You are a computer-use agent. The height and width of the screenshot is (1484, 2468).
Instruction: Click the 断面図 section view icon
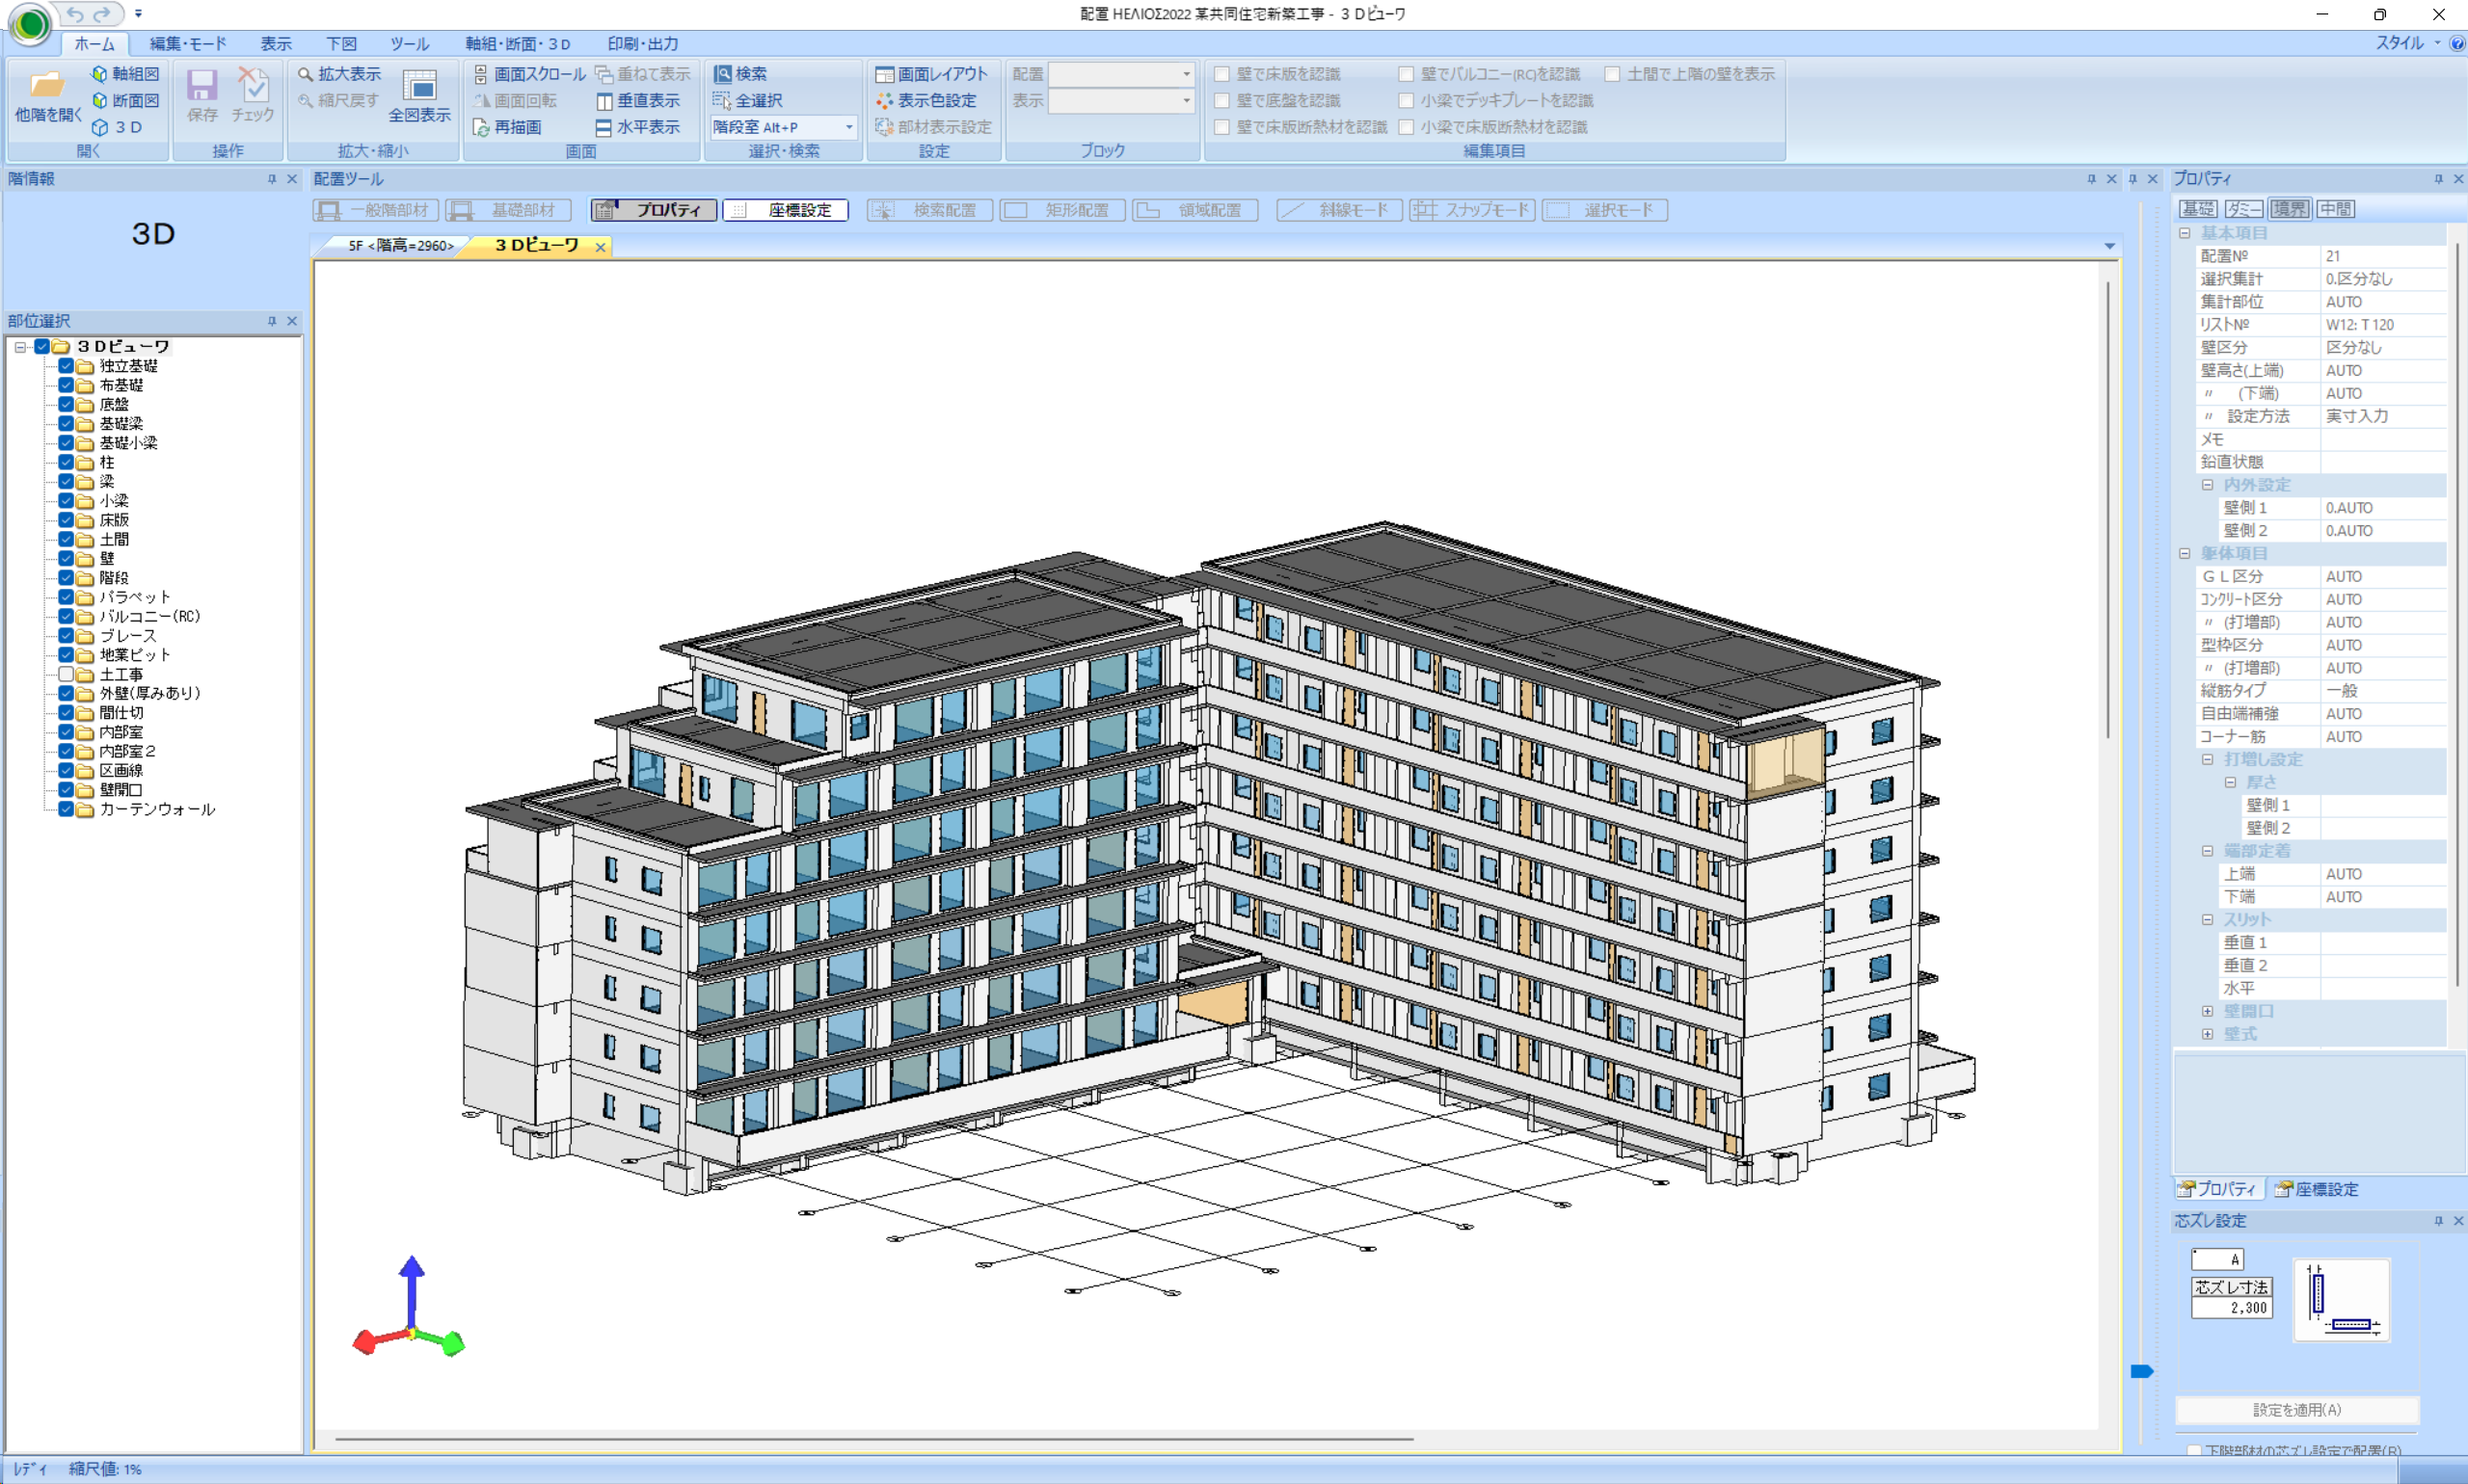click(x=100, y=101)
